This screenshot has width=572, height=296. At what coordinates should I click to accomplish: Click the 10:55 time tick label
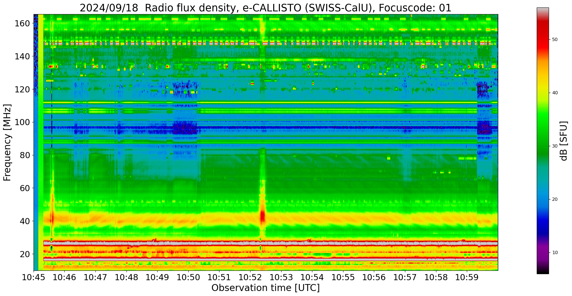343,278
